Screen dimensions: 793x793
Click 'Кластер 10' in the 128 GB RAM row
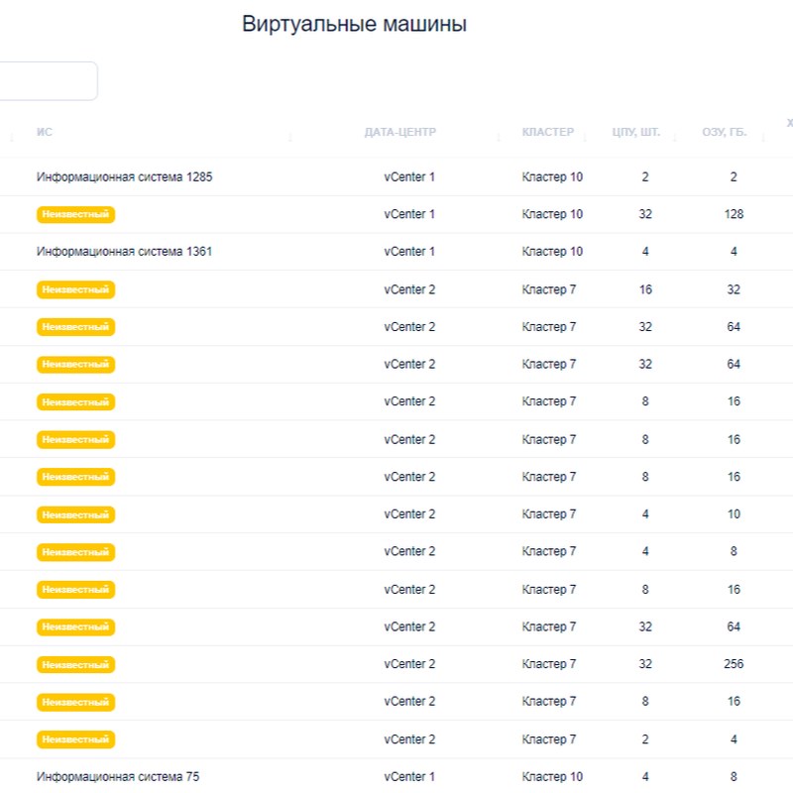point(552,214)
